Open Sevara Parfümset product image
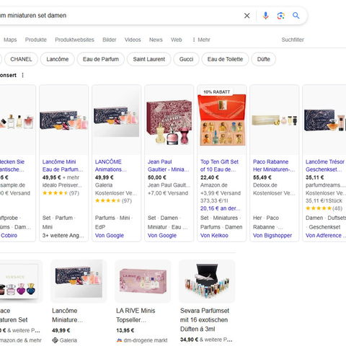This screenshot has width=346, height=346. tap(207, 281)
